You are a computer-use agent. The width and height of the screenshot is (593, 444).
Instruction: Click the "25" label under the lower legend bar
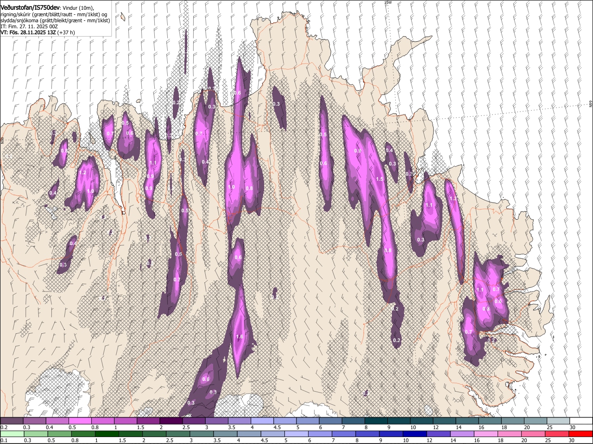[548, 440]
